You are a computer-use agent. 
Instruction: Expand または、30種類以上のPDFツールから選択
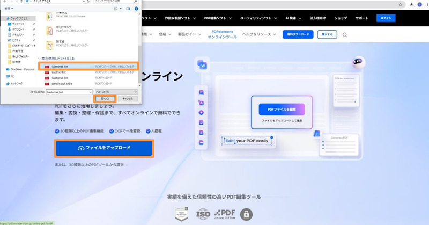pyautogui.click(x=91, y=165)
